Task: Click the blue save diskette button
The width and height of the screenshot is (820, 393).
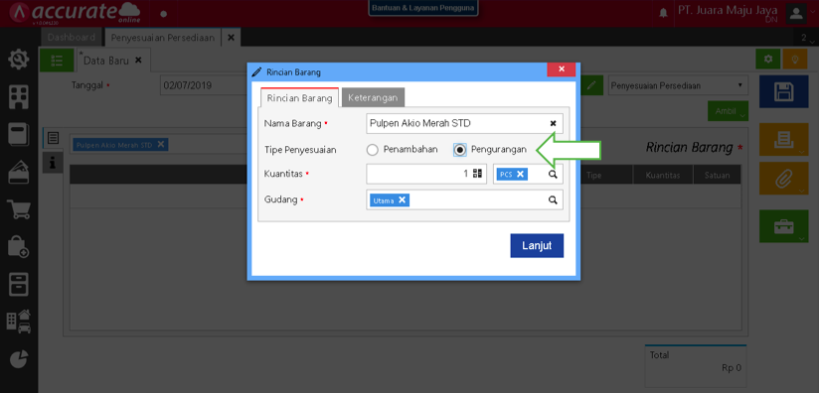Action: pyautogui.click(x=783, y=92)
